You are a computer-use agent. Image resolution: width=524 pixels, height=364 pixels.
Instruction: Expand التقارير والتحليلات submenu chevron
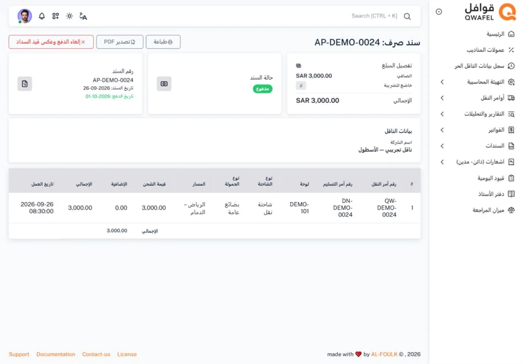coord(442,114)
